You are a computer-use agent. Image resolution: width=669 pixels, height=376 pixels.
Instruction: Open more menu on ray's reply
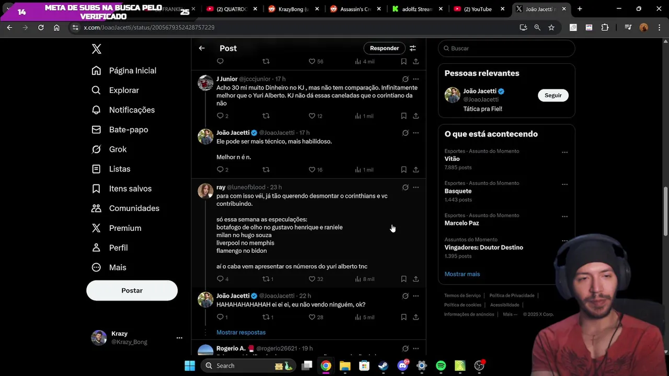pyautogui.click(x=416, y=187)
